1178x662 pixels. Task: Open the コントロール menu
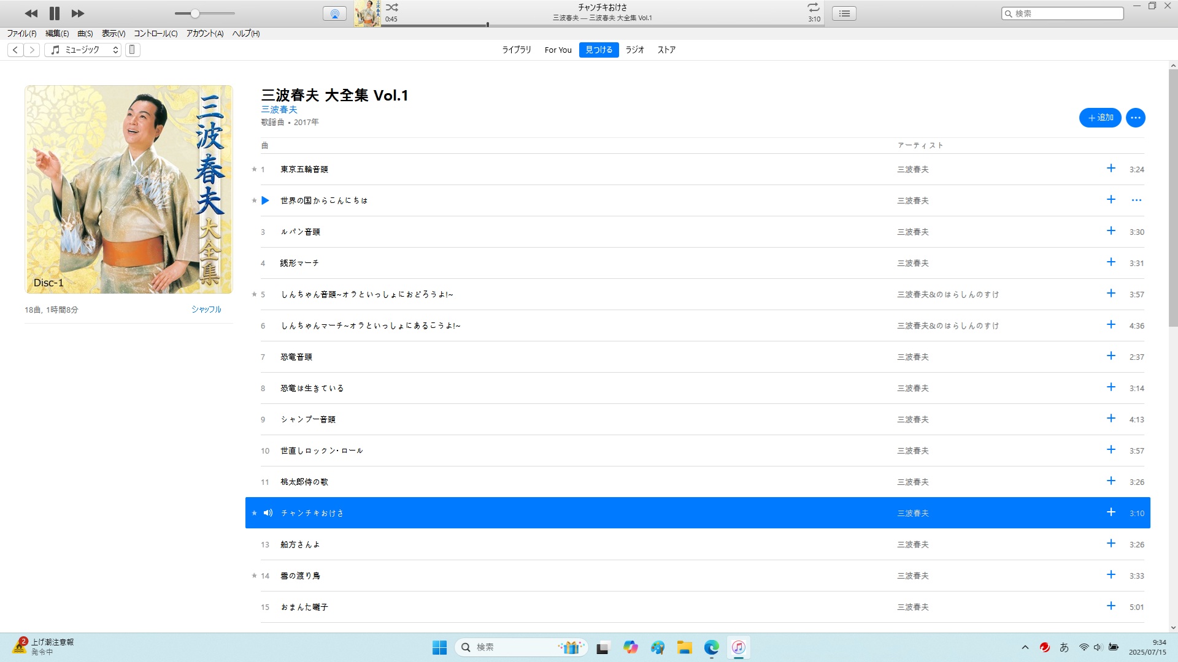pos(156,34)
